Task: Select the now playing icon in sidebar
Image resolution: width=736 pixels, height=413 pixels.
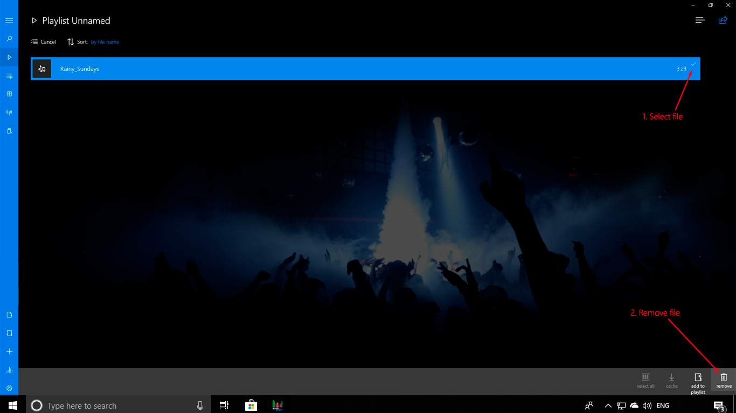Action: [x=9, y=57]
